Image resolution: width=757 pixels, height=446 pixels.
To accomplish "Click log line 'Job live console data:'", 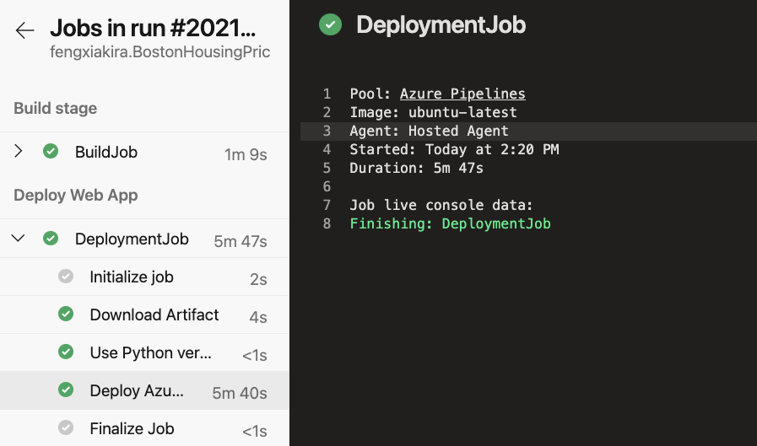I will tap(441, 205).
